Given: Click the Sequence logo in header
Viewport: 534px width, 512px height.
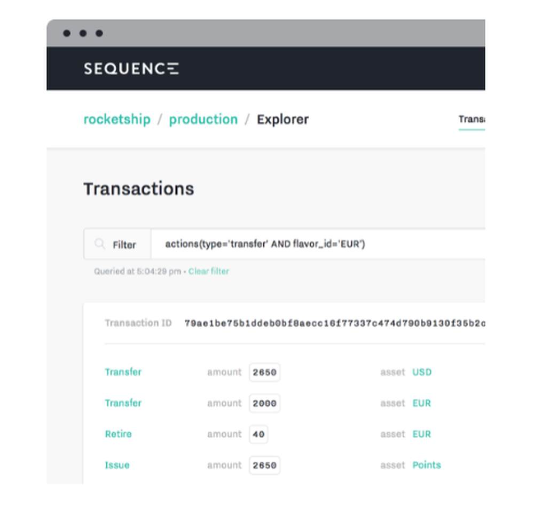Looking at the screenshot, I should point(131,68).
